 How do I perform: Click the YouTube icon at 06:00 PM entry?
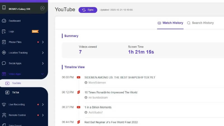(x=78, y=78)
